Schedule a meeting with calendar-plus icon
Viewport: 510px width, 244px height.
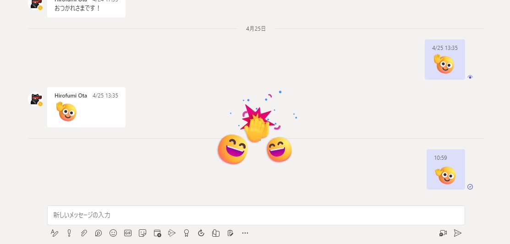click(x=158, y=233)
